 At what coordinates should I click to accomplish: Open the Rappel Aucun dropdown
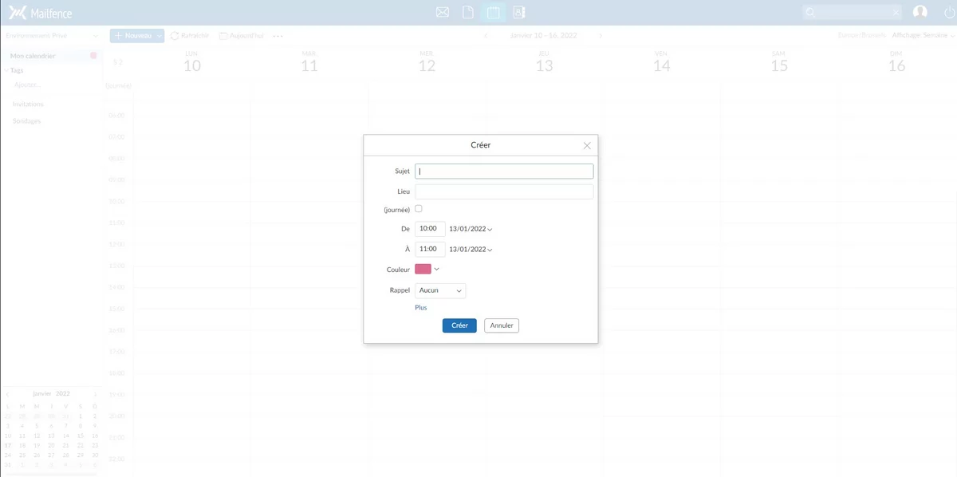pos(440,290)
